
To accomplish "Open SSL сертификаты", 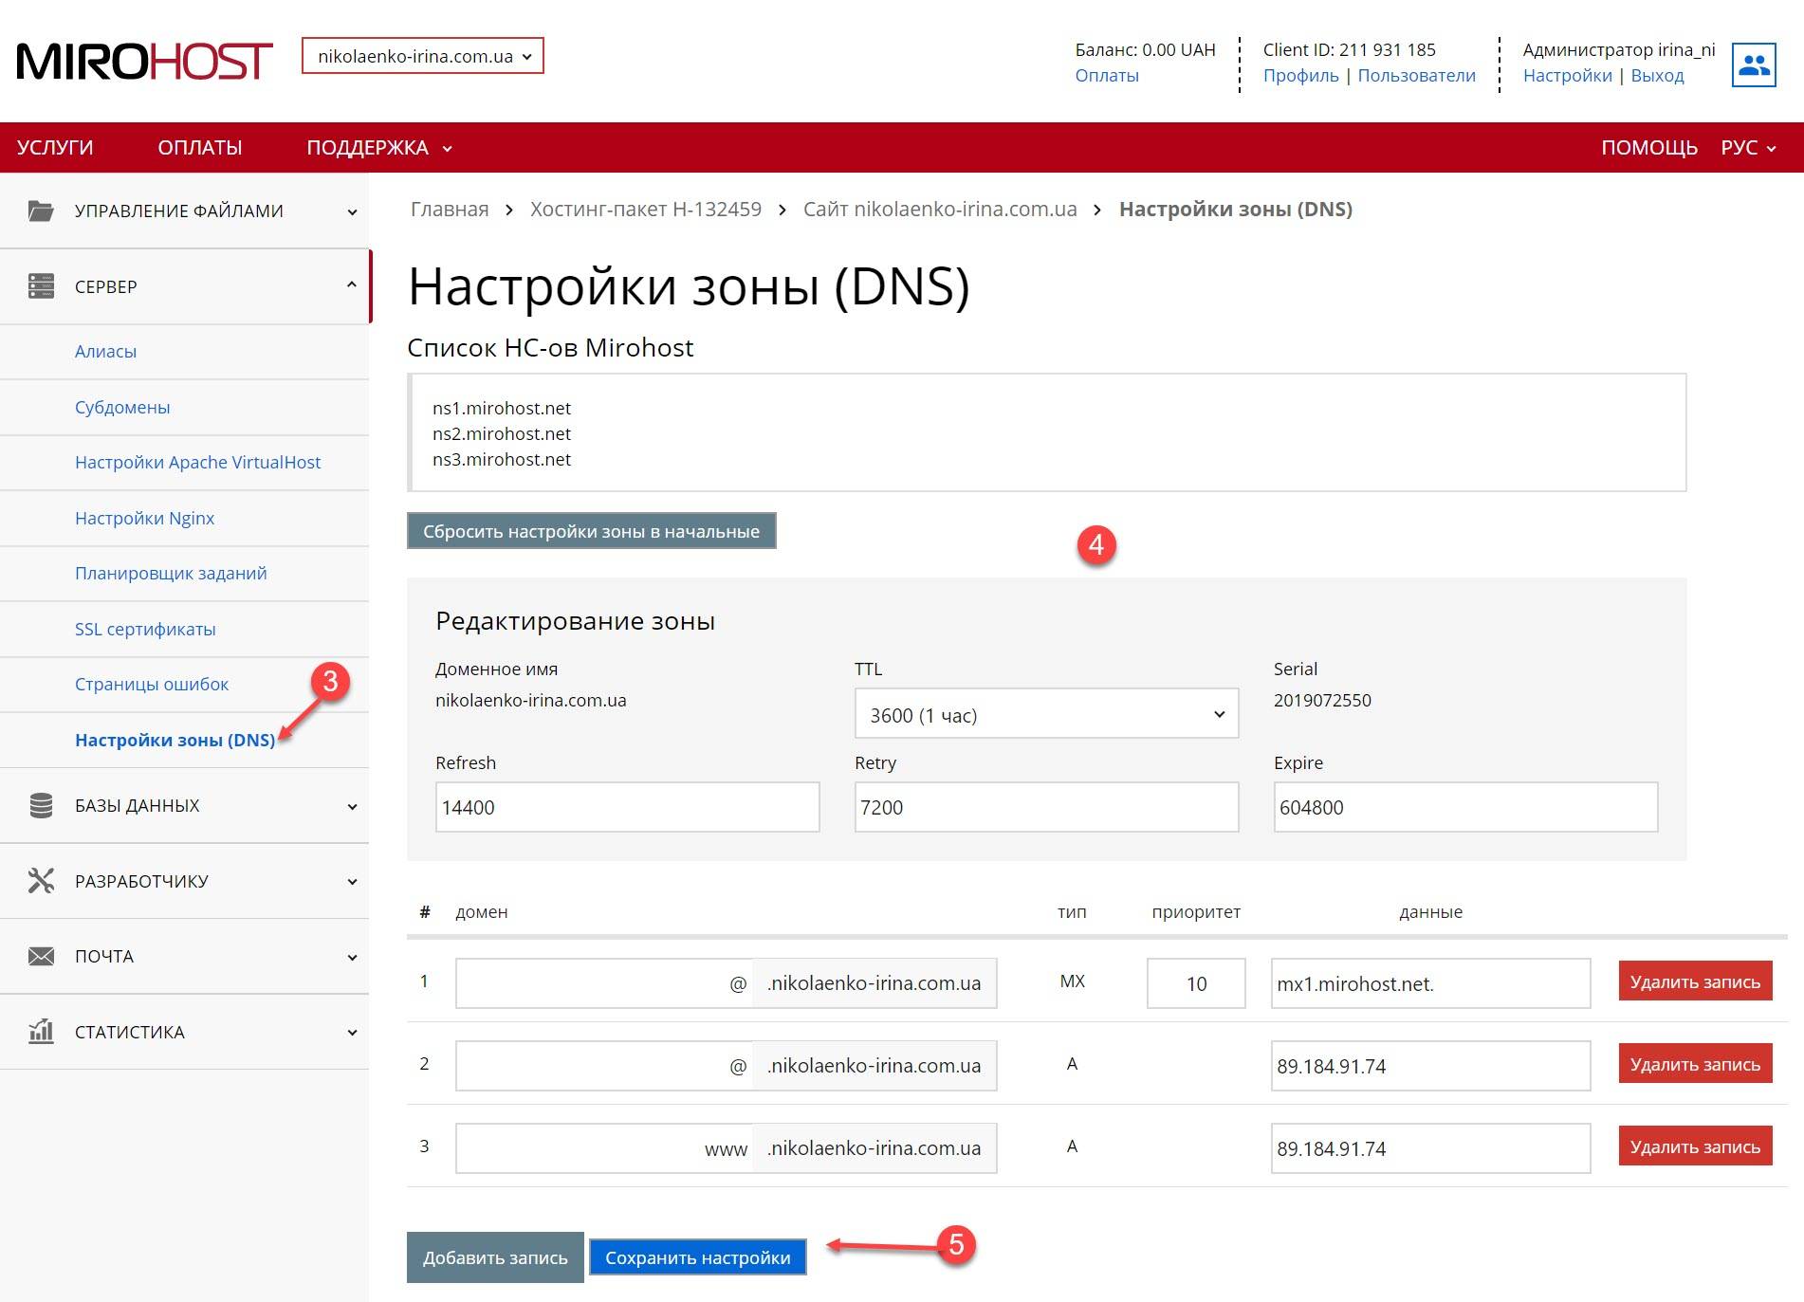I will (x=145, y=629).
